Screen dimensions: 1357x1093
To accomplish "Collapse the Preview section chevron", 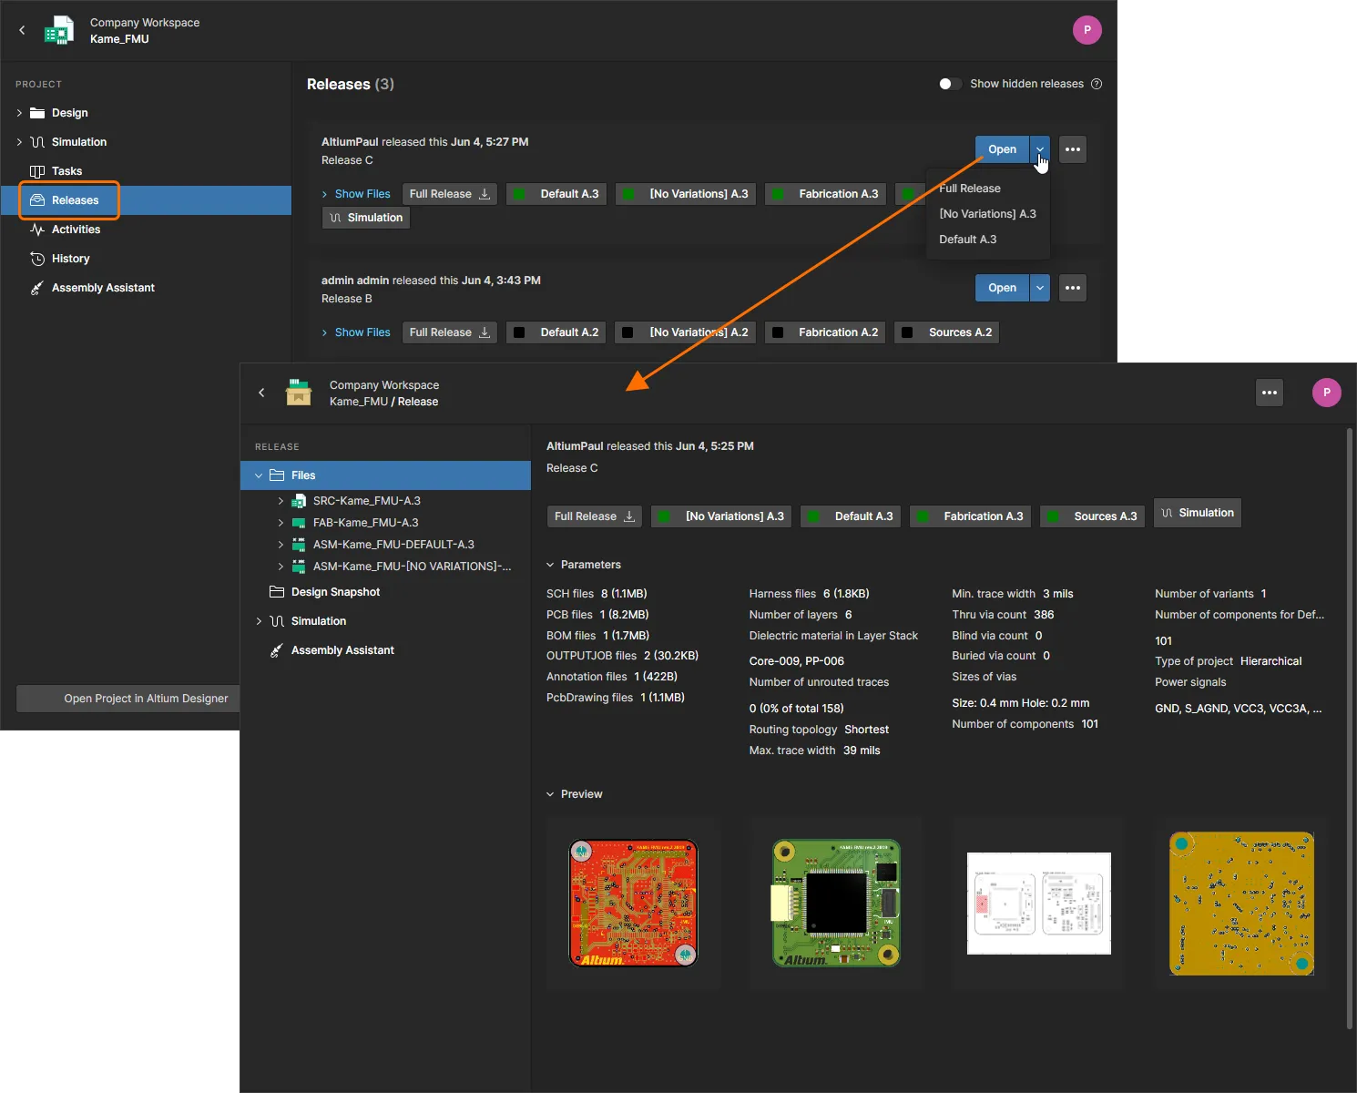I will click(x=550, y=794).
